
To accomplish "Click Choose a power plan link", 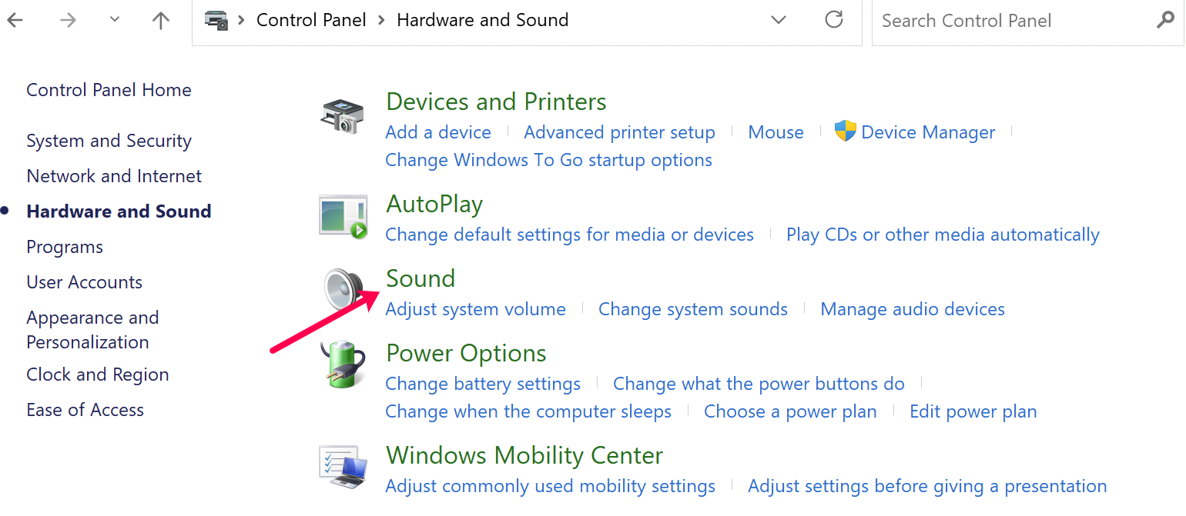I will [789, 411].
